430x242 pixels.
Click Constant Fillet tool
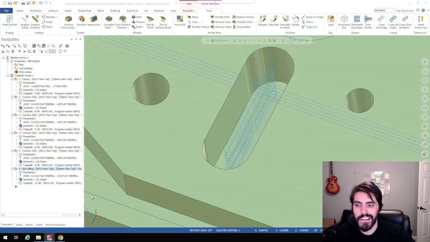pos(109,22)
